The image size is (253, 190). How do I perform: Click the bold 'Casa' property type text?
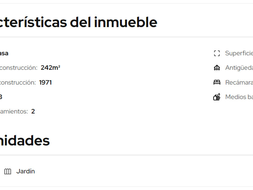(4, 53)
